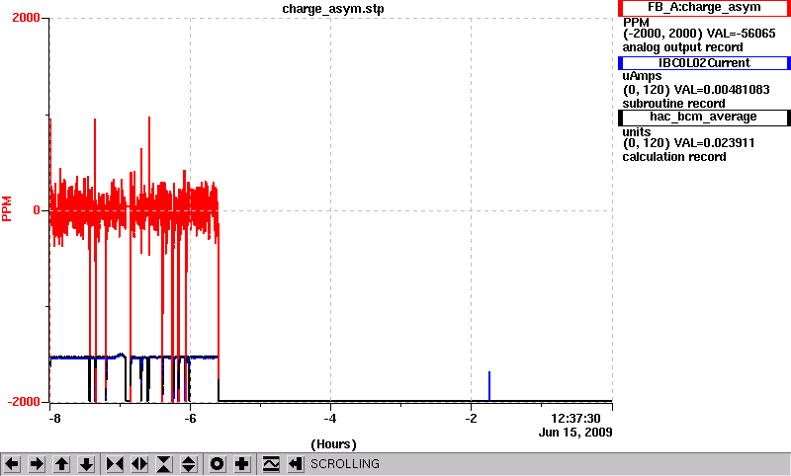Click the 'analog output record' description
791x476 pixels.
682,47
